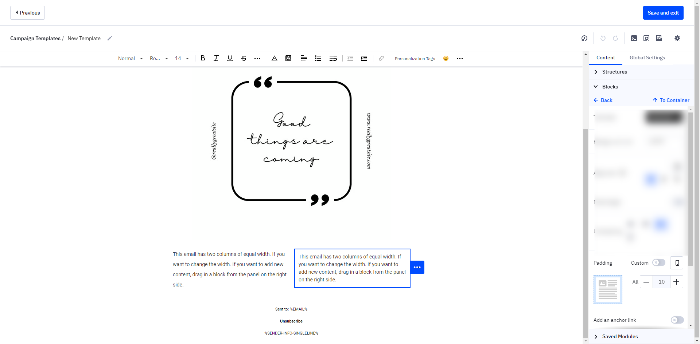Insert a hyperlink

tap(381, 58)
